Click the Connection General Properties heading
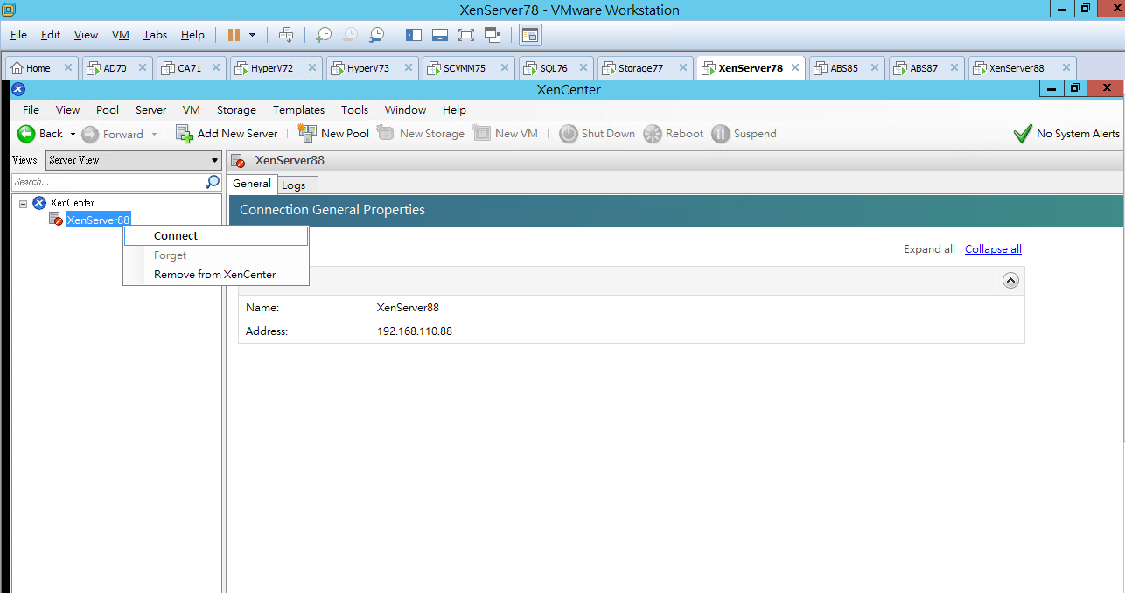This screenshot has width=1125, height=593. (332, 210)
